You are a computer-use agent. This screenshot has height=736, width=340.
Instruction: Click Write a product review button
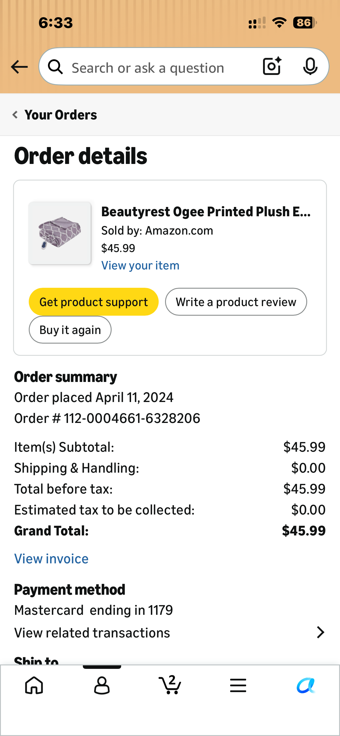(x=236, y=302)
